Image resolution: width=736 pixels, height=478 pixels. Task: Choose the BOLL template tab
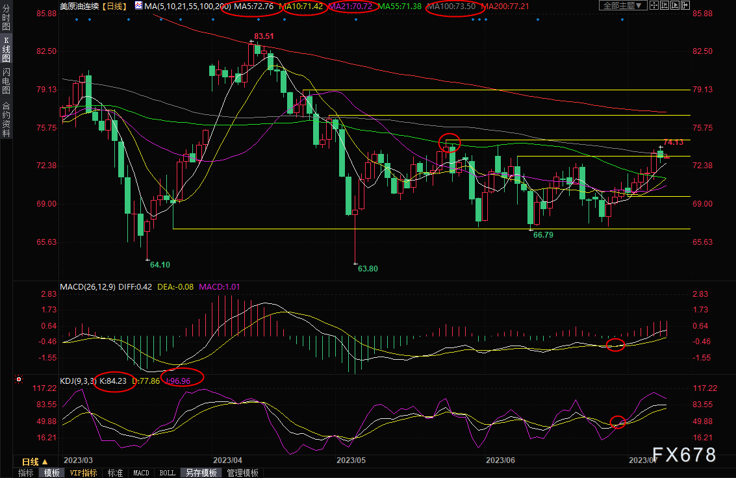tap(167, 473)
